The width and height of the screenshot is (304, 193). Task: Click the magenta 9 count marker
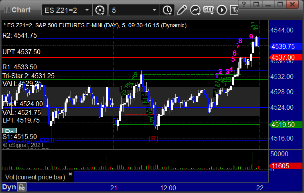(x=251, y=36)
